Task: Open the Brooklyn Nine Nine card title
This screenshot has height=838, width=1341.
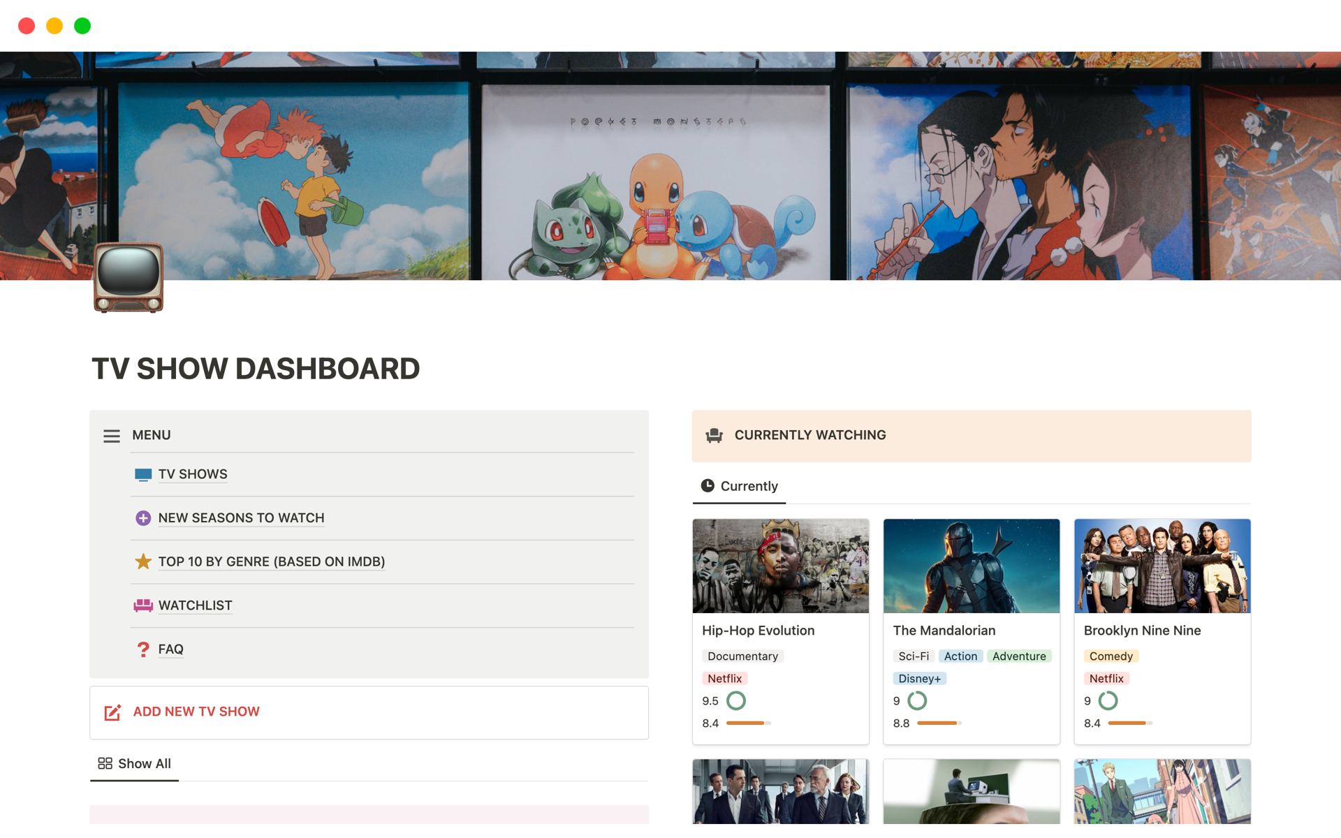Action: 1142,631
